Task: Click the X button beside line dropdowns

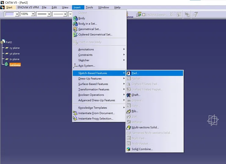Action: pyautogui.click(x=70, y=14)
